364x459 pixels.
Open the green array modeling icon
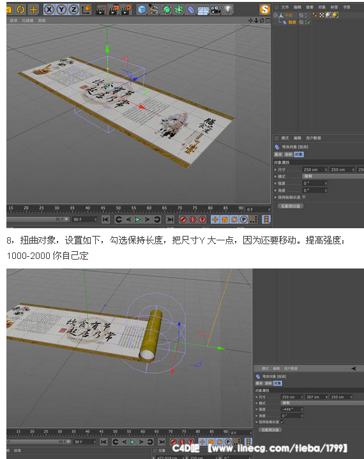pos(179,10)
